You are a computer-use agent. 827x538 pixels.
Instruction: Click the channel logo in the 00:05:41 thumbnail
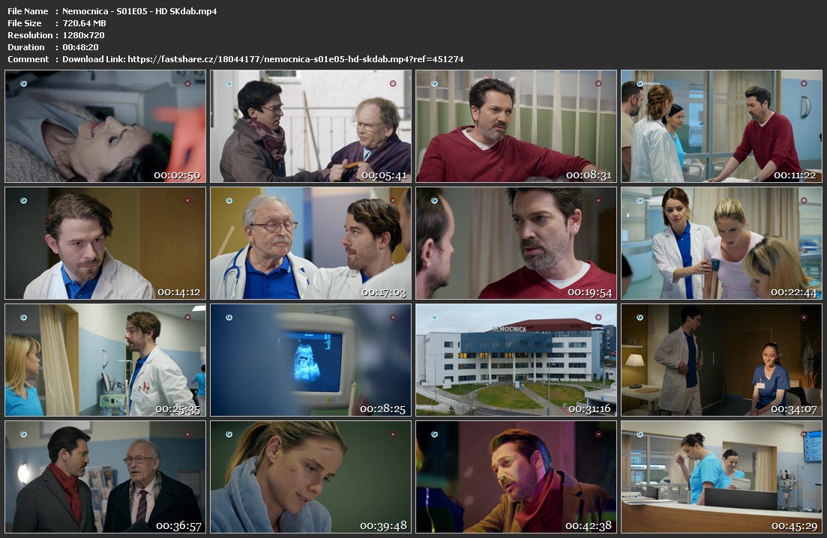(x=229, y=84)
